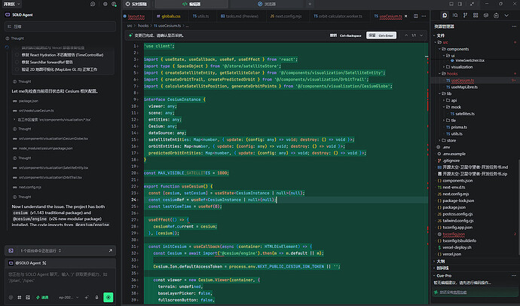Collapse the src folder in explorer
Viewport: 520px width, 306px height.
436,42
